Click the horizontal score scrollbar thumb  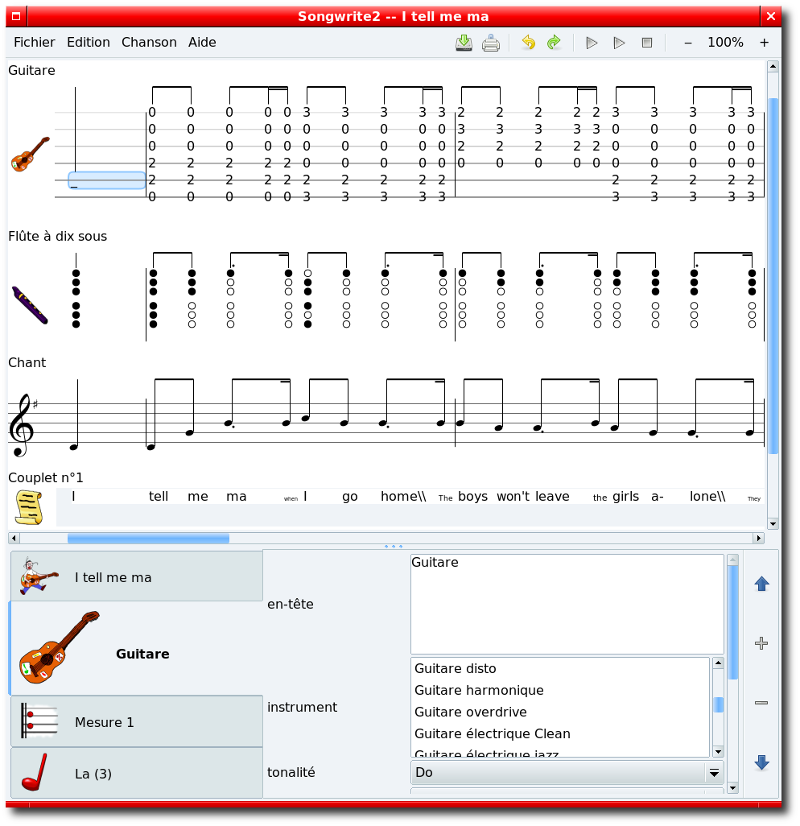tap(149, 538)
